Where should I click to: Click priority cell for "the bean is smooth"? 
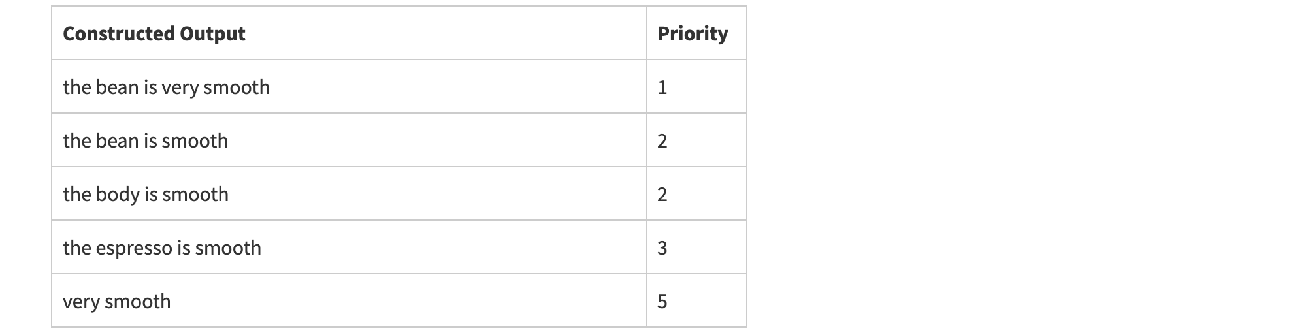tap(662, 141)
